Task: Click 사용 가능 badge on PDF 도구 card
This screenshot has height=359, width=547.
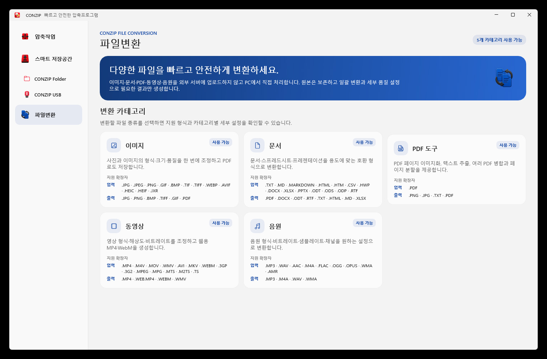Action: [508, 145]
